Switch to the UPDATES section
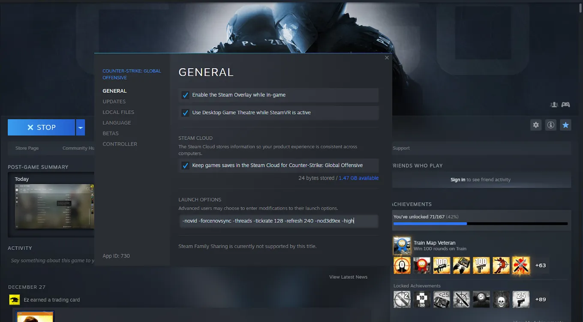This screenshot has width=583, height=322. tap(114, 102)
